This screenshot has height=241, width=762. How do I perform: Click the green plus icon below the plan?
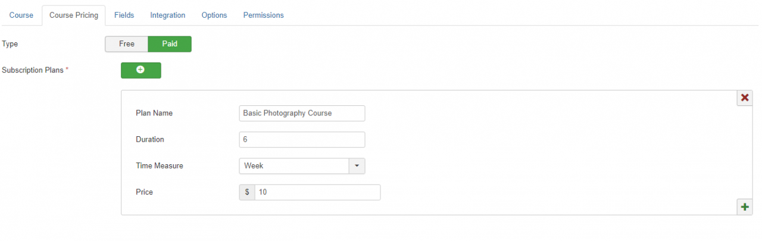tap(744, 207)
